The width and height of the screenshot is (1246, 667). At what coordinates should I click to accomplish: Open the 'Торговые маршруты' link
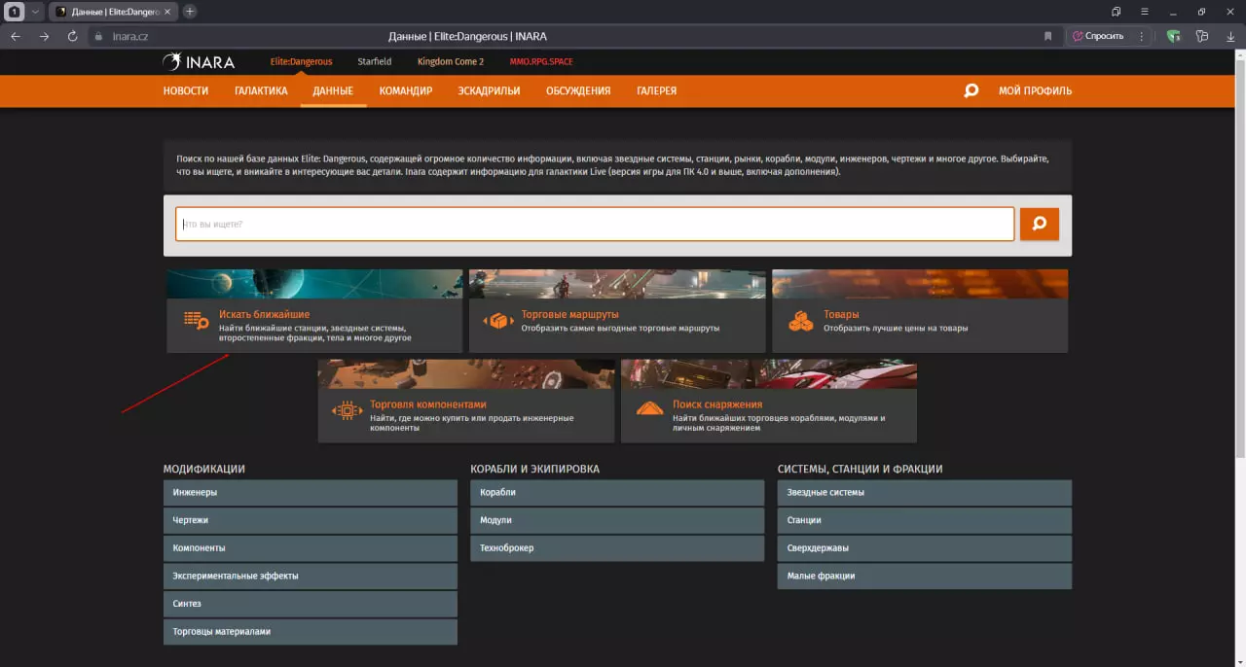[x=569, y=314]
